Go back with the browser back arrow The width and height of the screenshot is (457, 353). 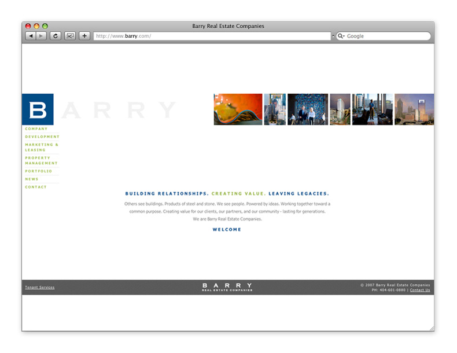(x=31, y=36)
